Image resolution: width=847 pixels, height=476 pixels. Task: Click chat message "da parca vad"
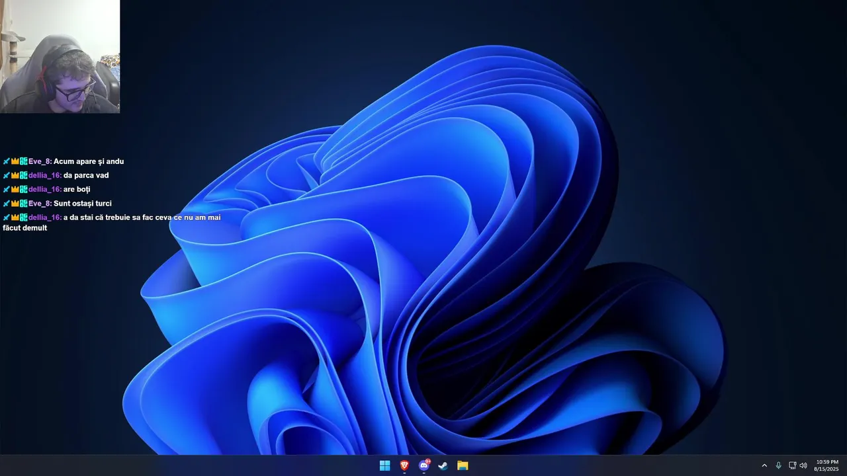coord(86,175)
